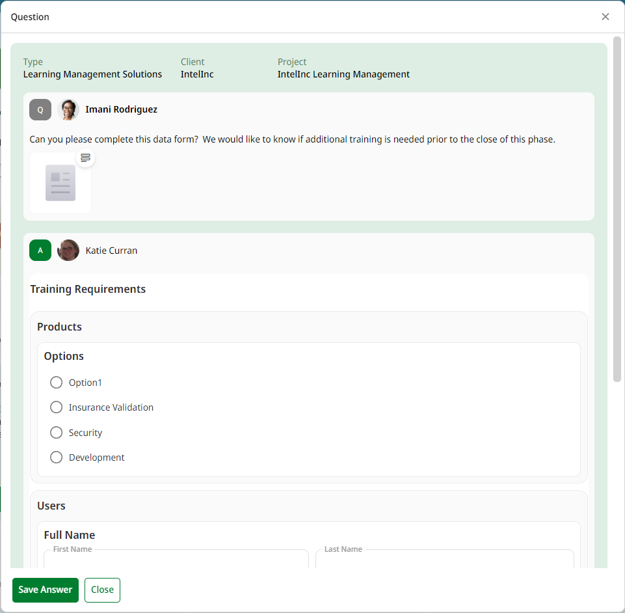Click the Close button at the bottom
This screenshot has width=625, height=613.
[x=102, y=590]
